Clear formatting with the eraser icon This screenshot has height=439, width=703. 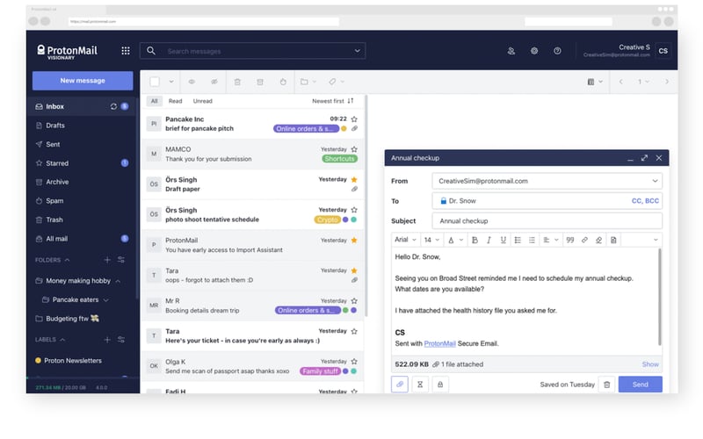598,240
